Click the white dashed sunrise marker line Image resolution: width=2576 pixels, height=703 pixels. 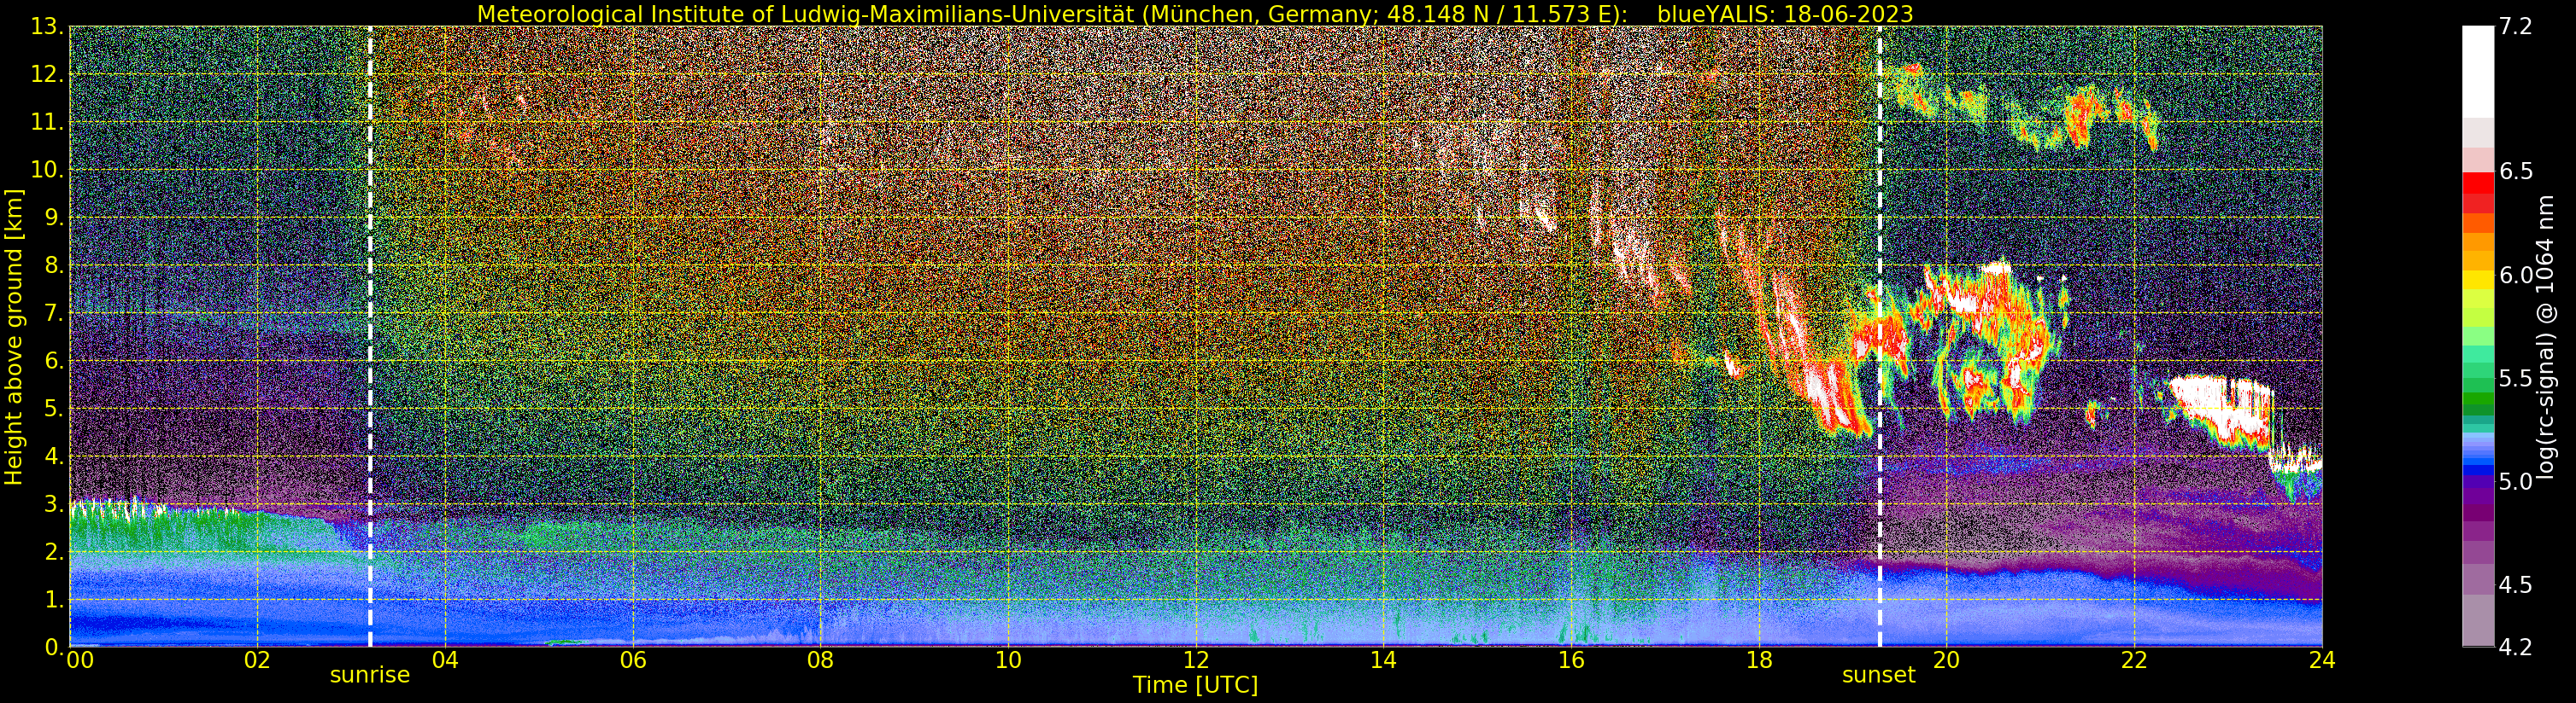point(370,336)
